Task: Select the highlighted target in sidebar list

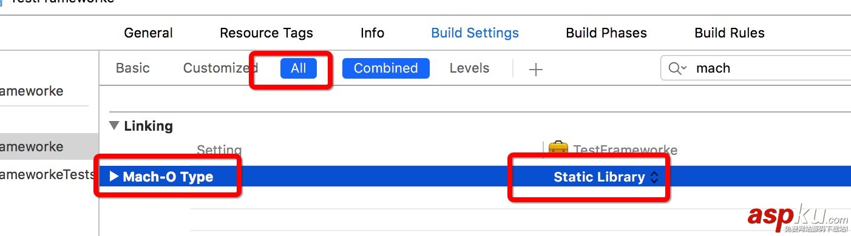Action: click(x=49, y=147)
